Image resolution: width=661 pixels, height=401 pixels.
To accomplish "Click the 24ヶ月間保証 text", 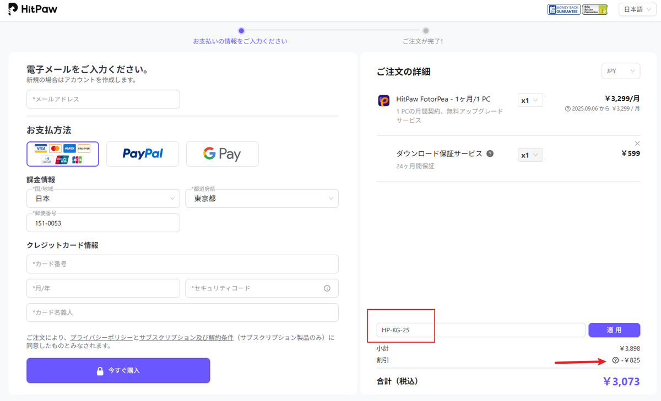I will (415, 166).
